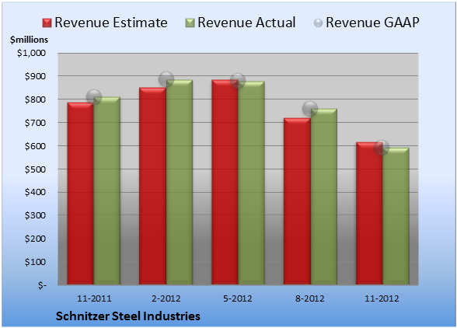Click the '11-2012' x-axis label
This screenshot has width=457, height=328.
[382, 298]
